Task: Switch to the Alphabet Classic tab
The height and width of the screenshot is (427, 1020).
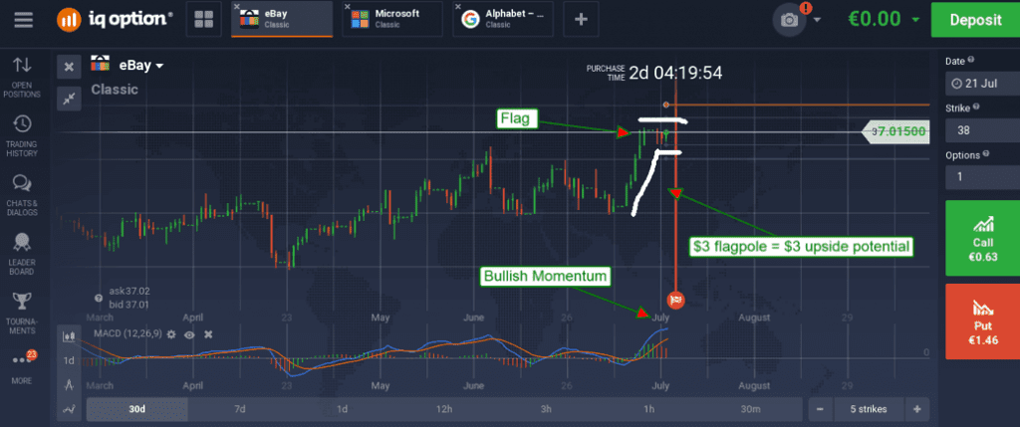Action: 503,20
